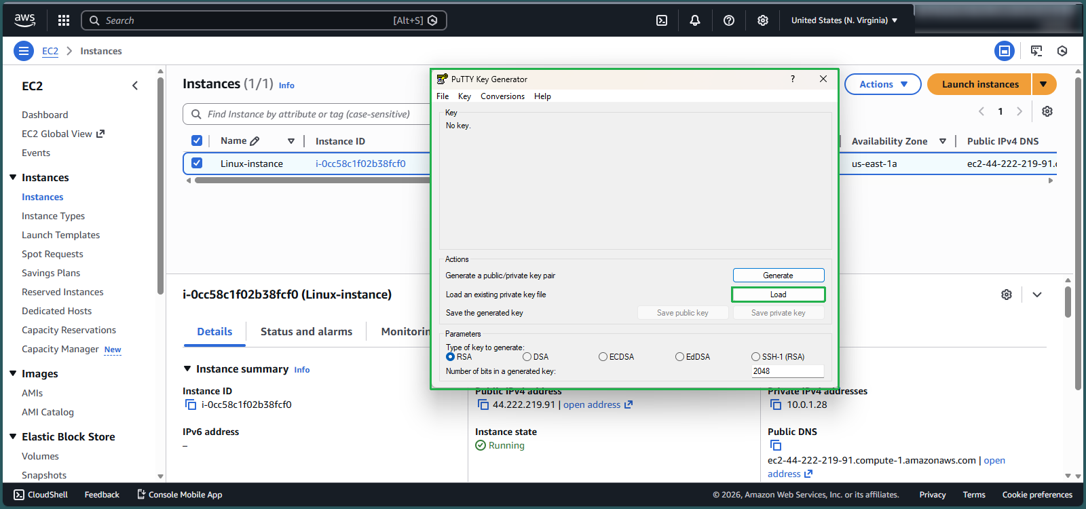Switch to the Status and alarms tab
This screenshot has height=509, width=1086.
tap(306, 332)
